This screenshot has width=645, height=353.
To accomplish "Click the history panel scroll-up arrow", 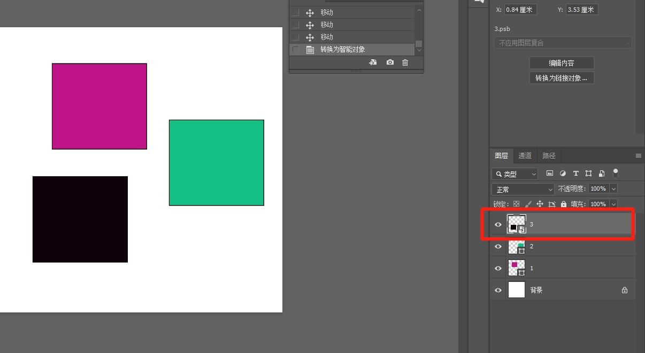I will [419, 10].
